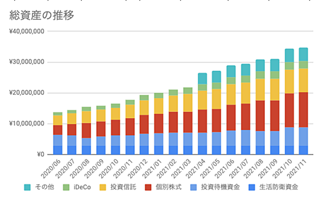This screenshot has width=322, height=199.
Task: Click the teal その他 segment of 2021/04 bar
Action: click(x=202, y=78)
